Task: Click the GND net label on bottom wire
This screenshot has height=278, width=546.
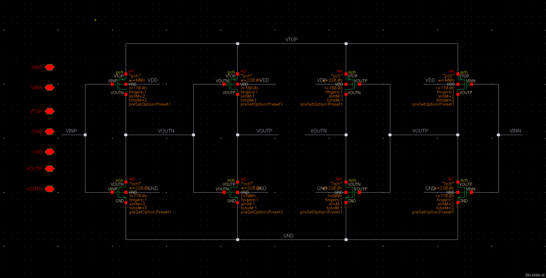Action: 288,236
